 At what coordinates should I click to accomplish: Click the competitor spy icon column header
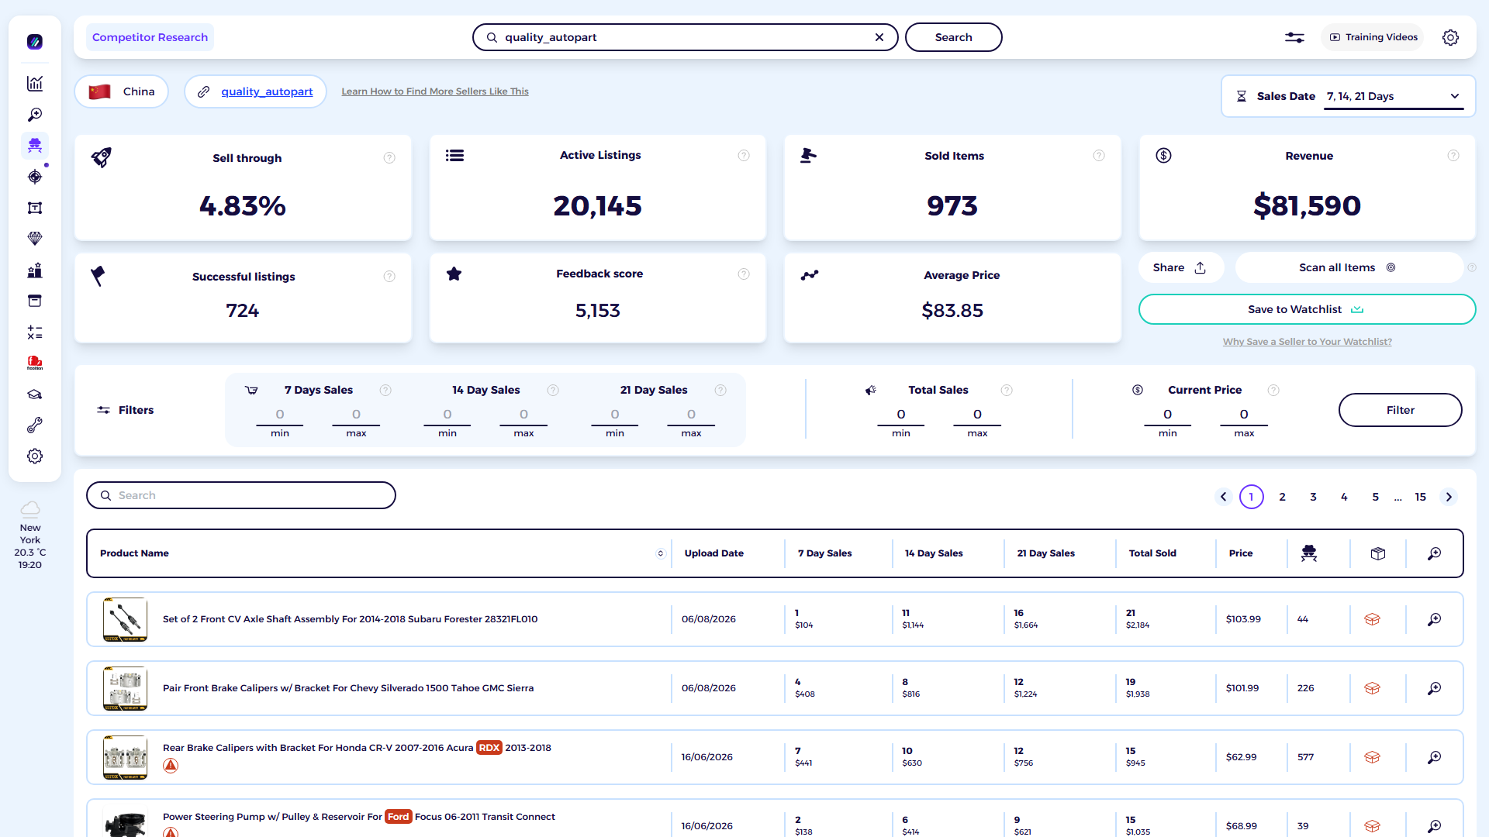(1309, 553)
